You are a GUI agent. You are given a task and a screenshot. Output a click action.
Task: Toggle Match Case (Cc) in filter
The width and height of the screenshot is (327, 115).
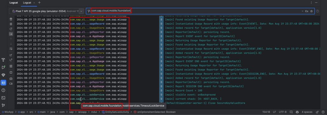pos(307,11)
